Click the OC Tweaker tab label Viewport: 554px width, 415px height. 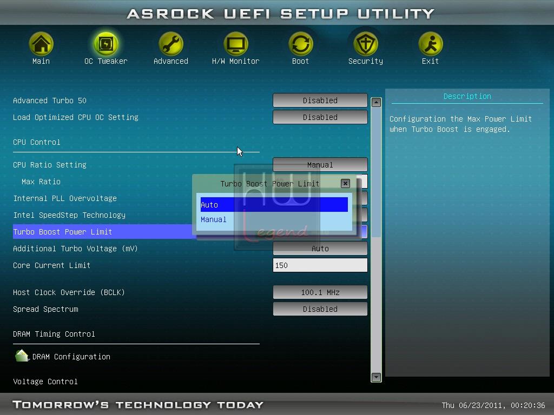106,61
